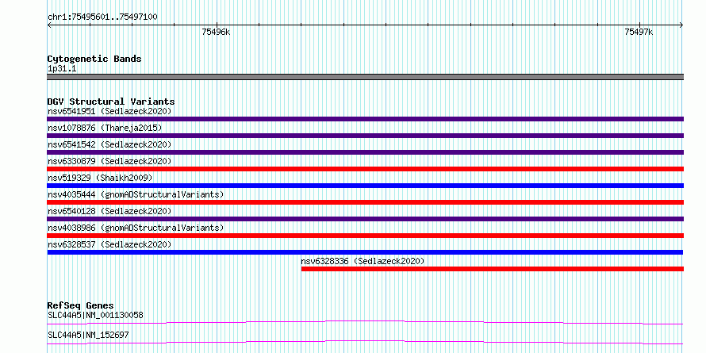This screenshot has width=706, height=353.
Task: Select the purple bar under nsv6541542
Action: (x=365, y=152)
